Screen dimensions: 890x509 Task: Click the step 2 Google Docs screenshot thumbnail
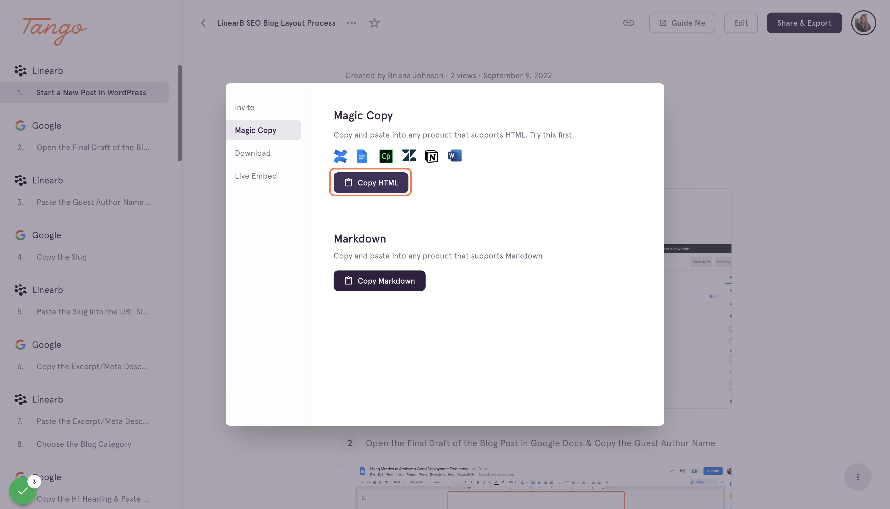(x=536, y=487)
